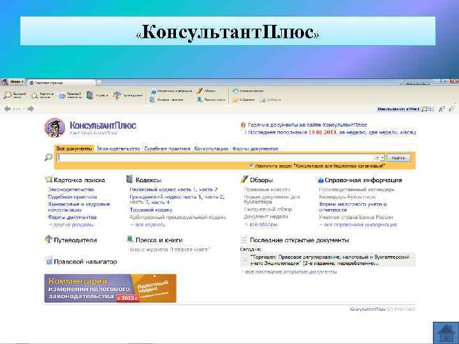Screen dimensions: 459x344
Task: Click the slide's home button icon
Action: (446, 333)
